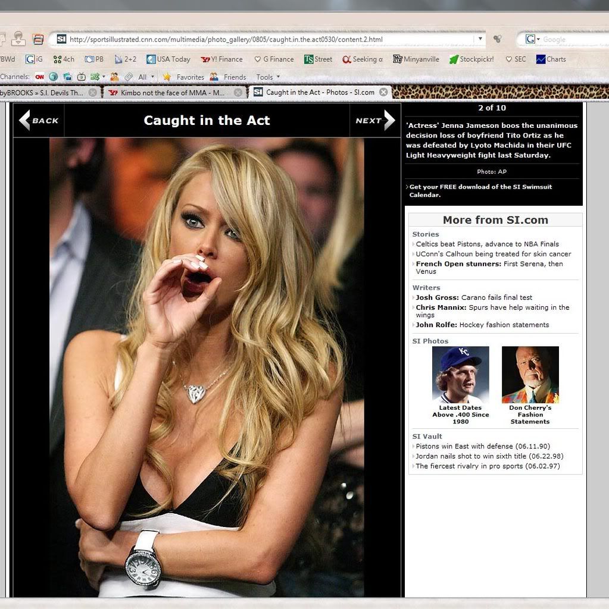Switch to the S.I. Devils tab

click(x=42, y=93)
